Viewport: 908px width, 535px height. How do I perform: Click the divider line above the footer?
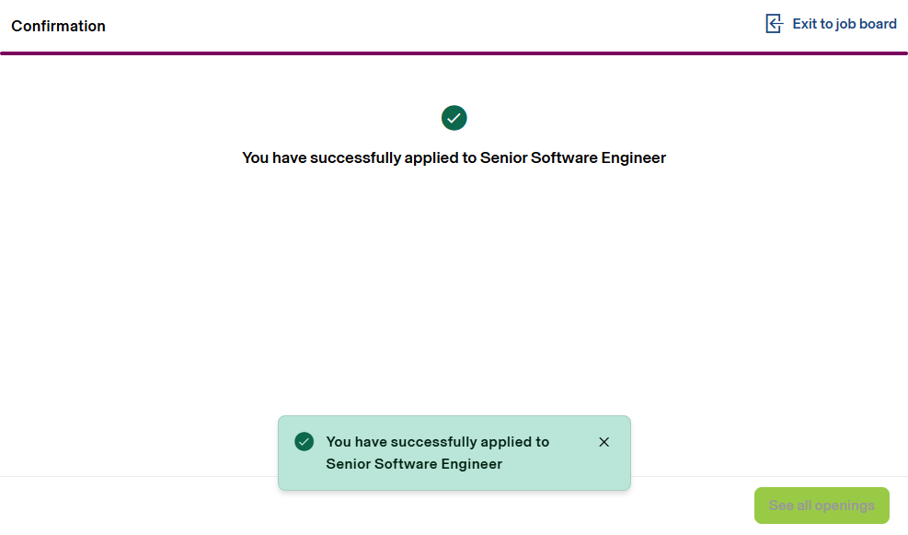point(138,476)
